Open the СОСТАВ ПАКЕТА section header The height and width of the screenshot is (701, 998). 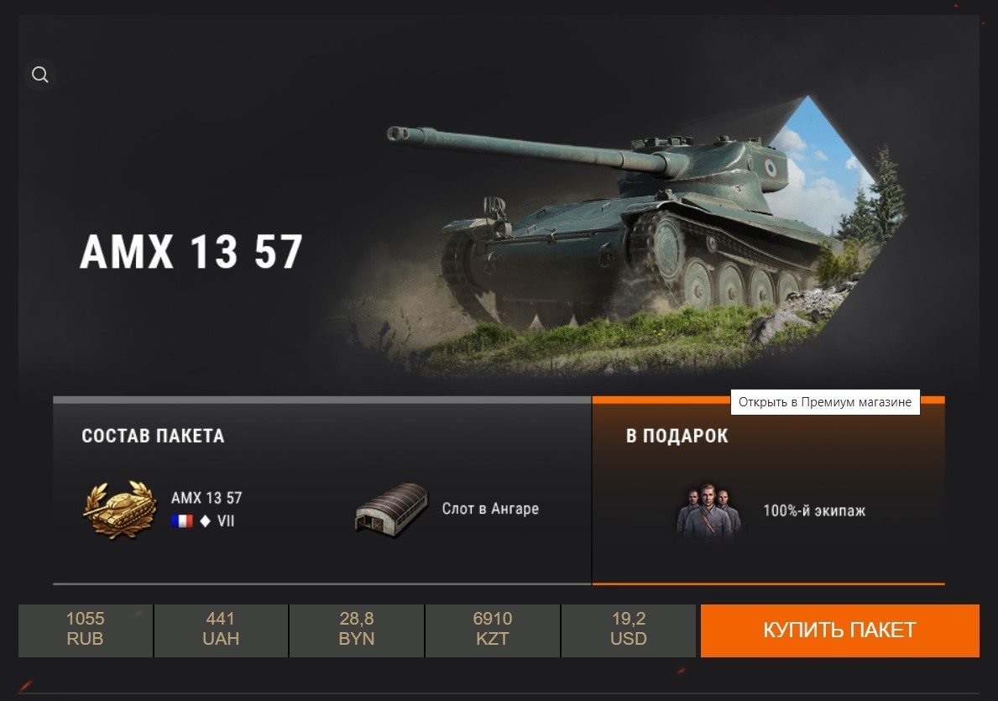point(153,437)
